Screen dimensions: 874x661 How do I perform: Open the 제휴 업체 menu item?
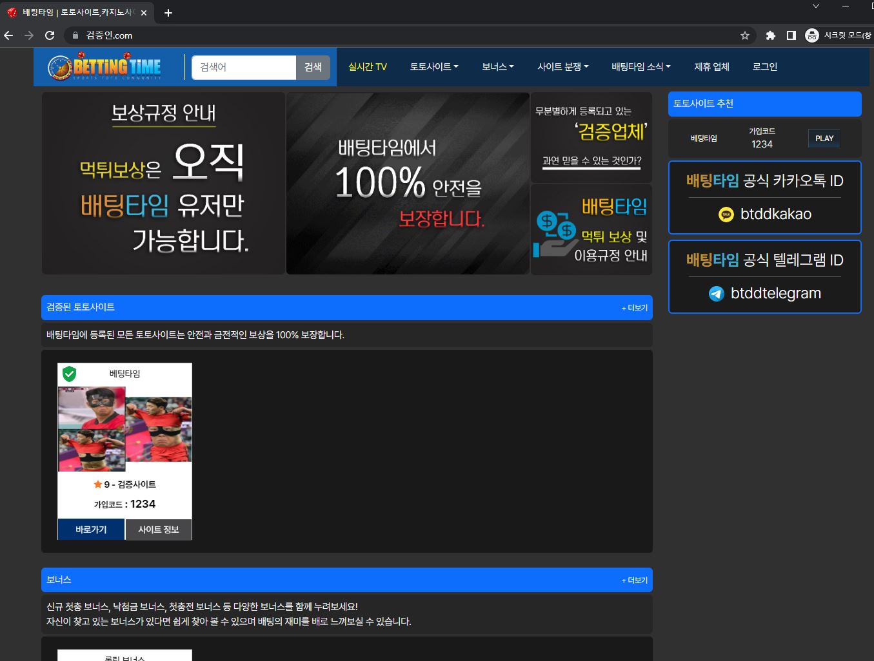711,67
